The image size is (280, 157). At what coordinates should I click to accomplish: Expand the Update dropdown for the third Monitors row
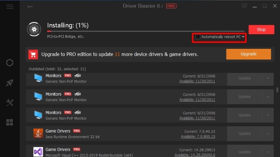(x=268, y=115)
